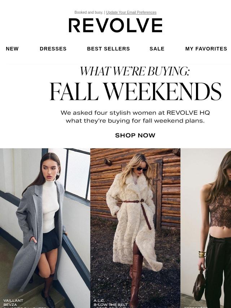Click the A.L.C. brand caption
Screen dimensions: 231x308
click(99, 300)
